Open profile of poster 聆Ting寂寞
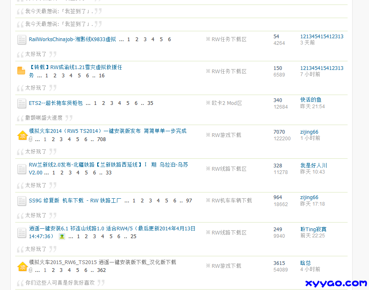The image size is (369, 290). click(313, 229)
